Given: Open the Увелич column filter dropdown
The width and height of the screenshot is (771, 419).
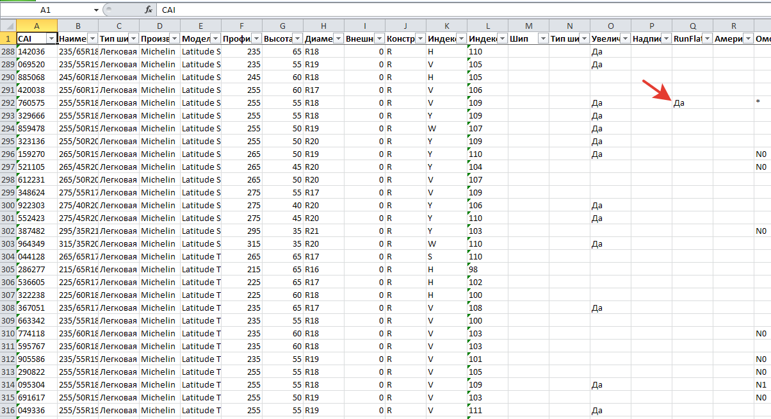Looking at the screenshot, I should tap(624, 38).
